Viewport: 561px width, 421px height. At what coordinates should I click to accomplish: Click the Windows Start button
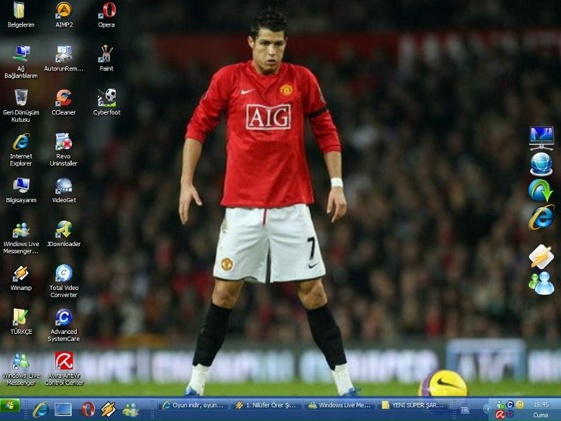tap(10, 405)
